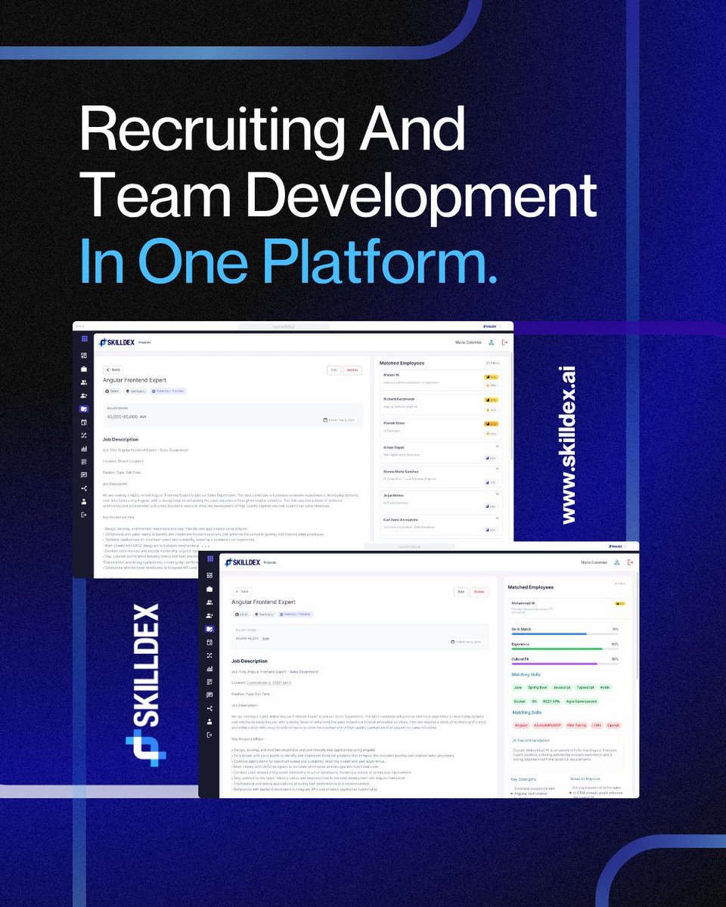The image size is (726, 907).
Task: Select Richard Kaczmarek employee card
Action: click(x=440, y=404)
